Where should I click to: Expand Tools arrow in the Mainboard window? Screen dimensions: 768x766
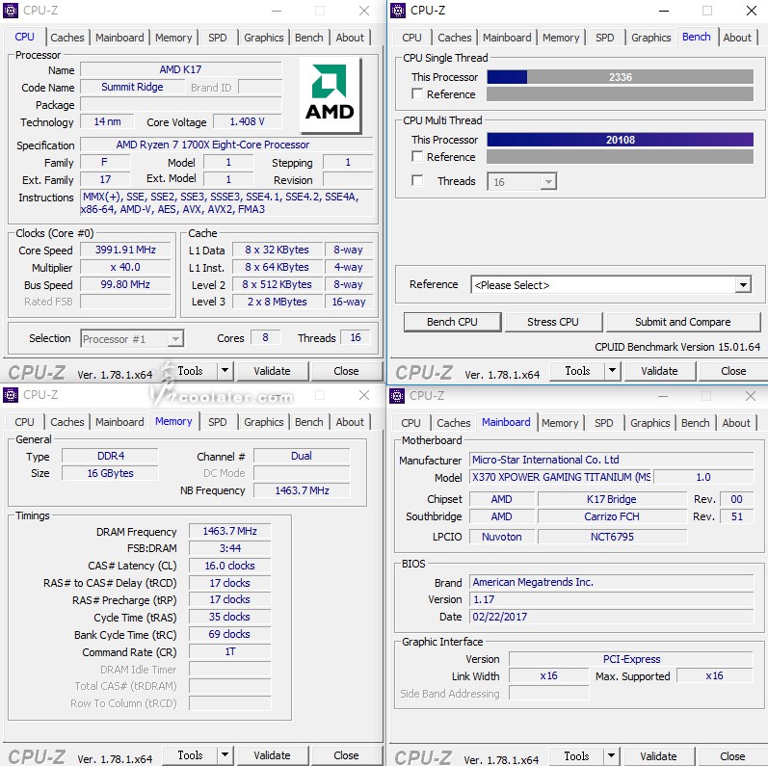[x=611, y=756]
